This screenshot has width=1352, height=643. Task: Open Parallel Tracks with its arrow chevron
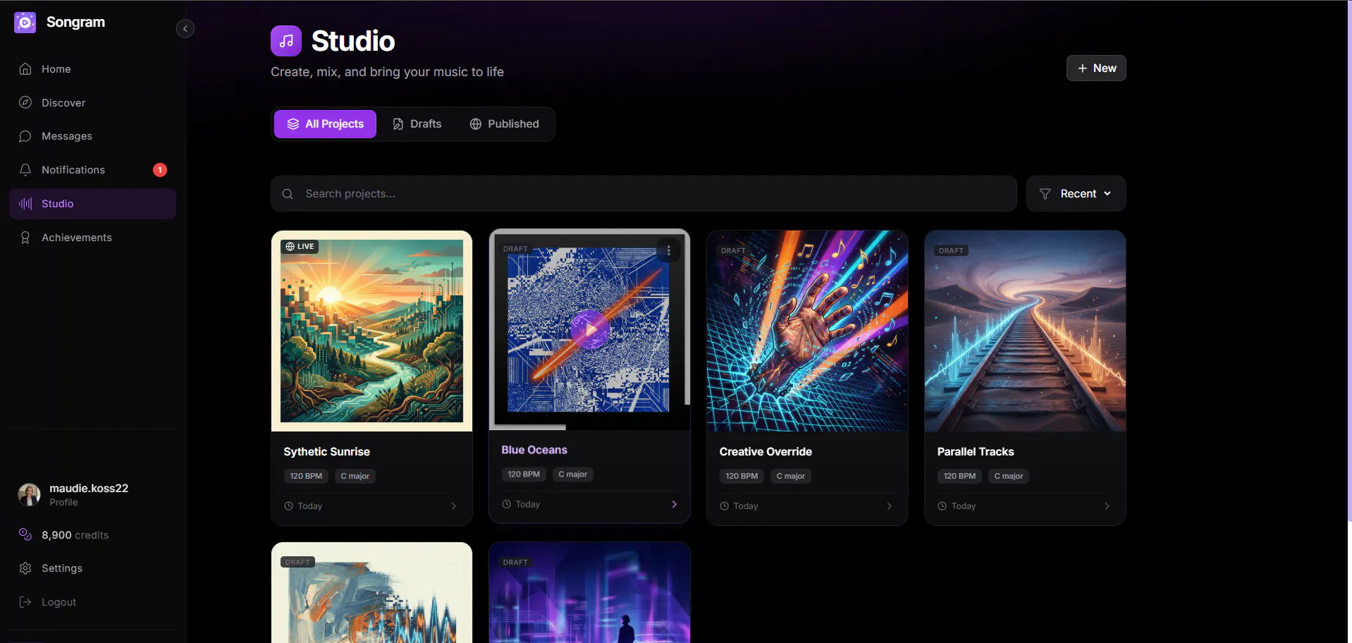1107,506
